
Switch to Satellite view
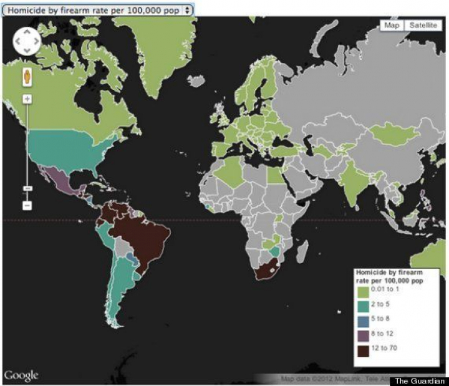tap(423, 26)
